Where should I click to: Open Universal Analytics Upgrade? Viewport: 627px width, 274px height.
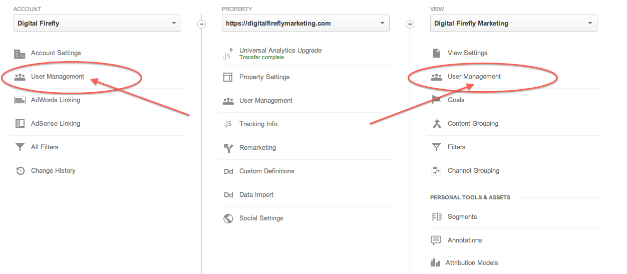click(280, 51)
